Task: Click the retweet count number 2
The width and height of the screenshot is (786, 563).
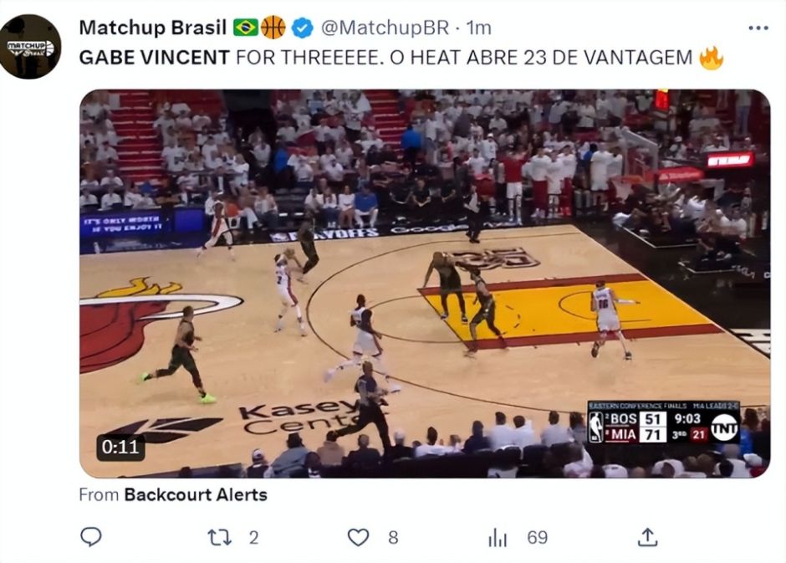Action: [253, 537]
